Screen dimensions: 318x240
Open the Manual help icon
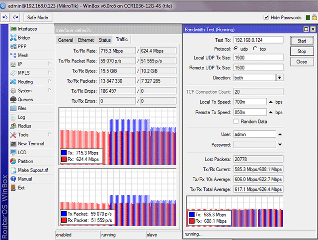tap(13, 179)
